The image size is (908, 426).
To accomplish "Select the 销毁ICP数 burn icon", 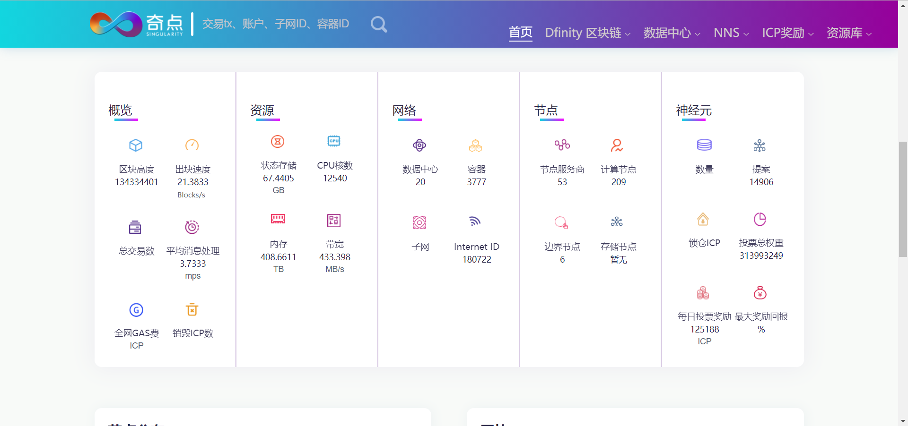I will point(192,310).
